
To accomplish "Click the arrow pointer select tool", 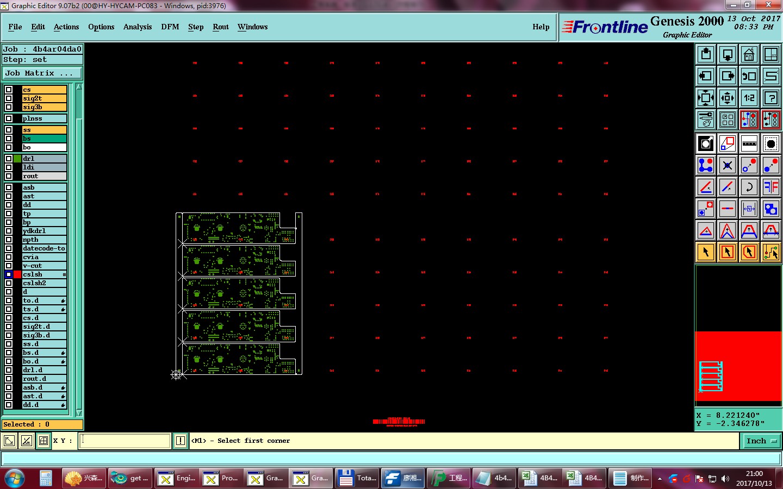I will [706, 252].
